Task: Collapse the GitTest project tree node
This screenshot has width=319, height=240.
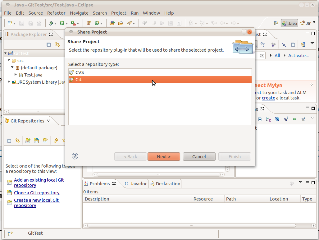Action: [6, 53]
